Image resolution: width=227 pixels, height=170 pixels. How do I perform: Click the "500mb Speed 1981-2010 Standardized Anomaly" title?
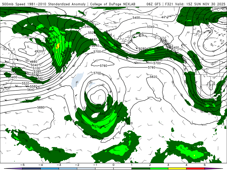pos(44,4)
